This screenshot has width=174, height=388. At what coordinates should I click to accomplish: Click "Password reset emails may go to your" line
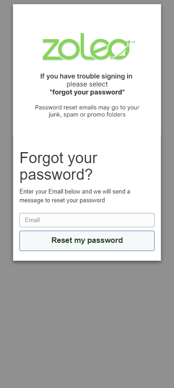87,107
